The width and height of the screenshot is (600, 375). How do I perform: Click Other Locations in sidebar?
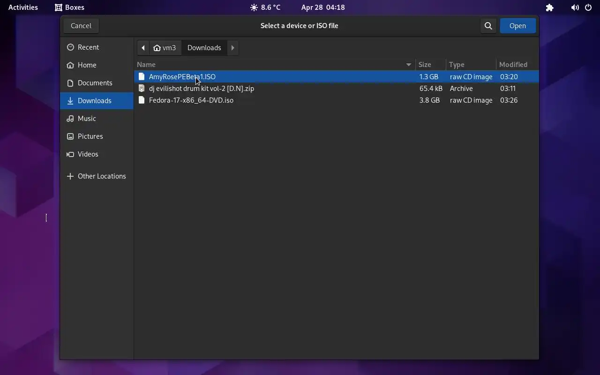coord(97,176)
